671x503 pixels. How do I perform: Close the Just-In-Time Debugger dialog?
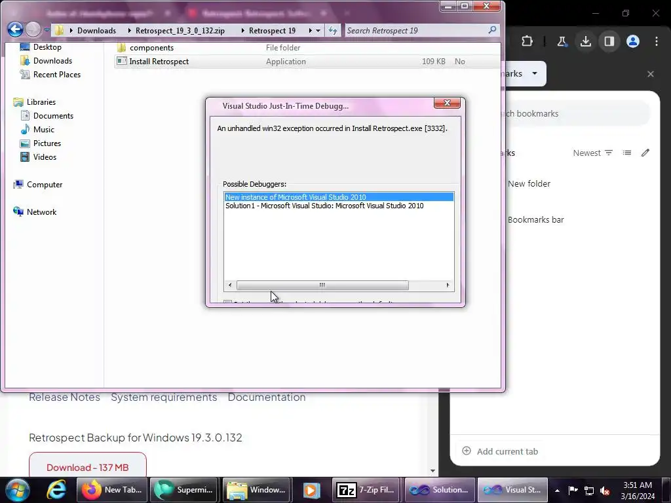(447, 103)
